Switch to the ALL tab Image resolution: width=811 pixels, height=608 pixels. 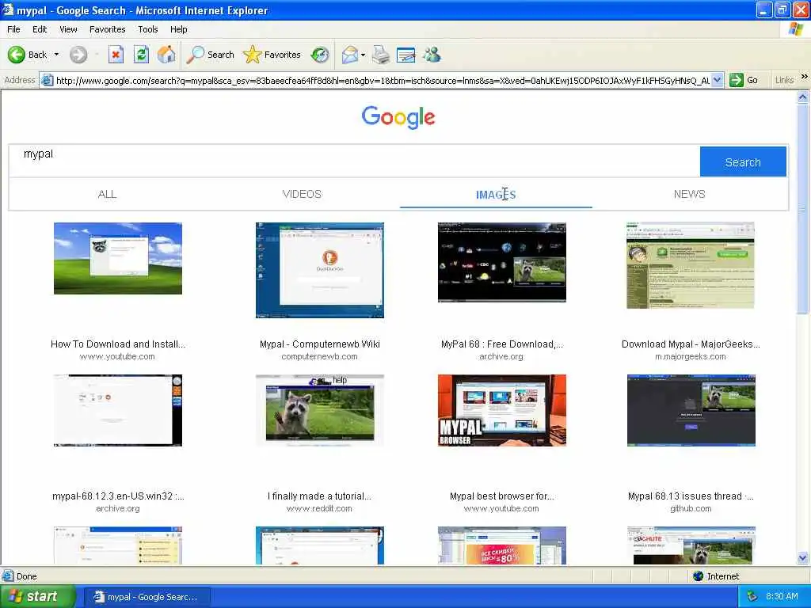point(107,195)
